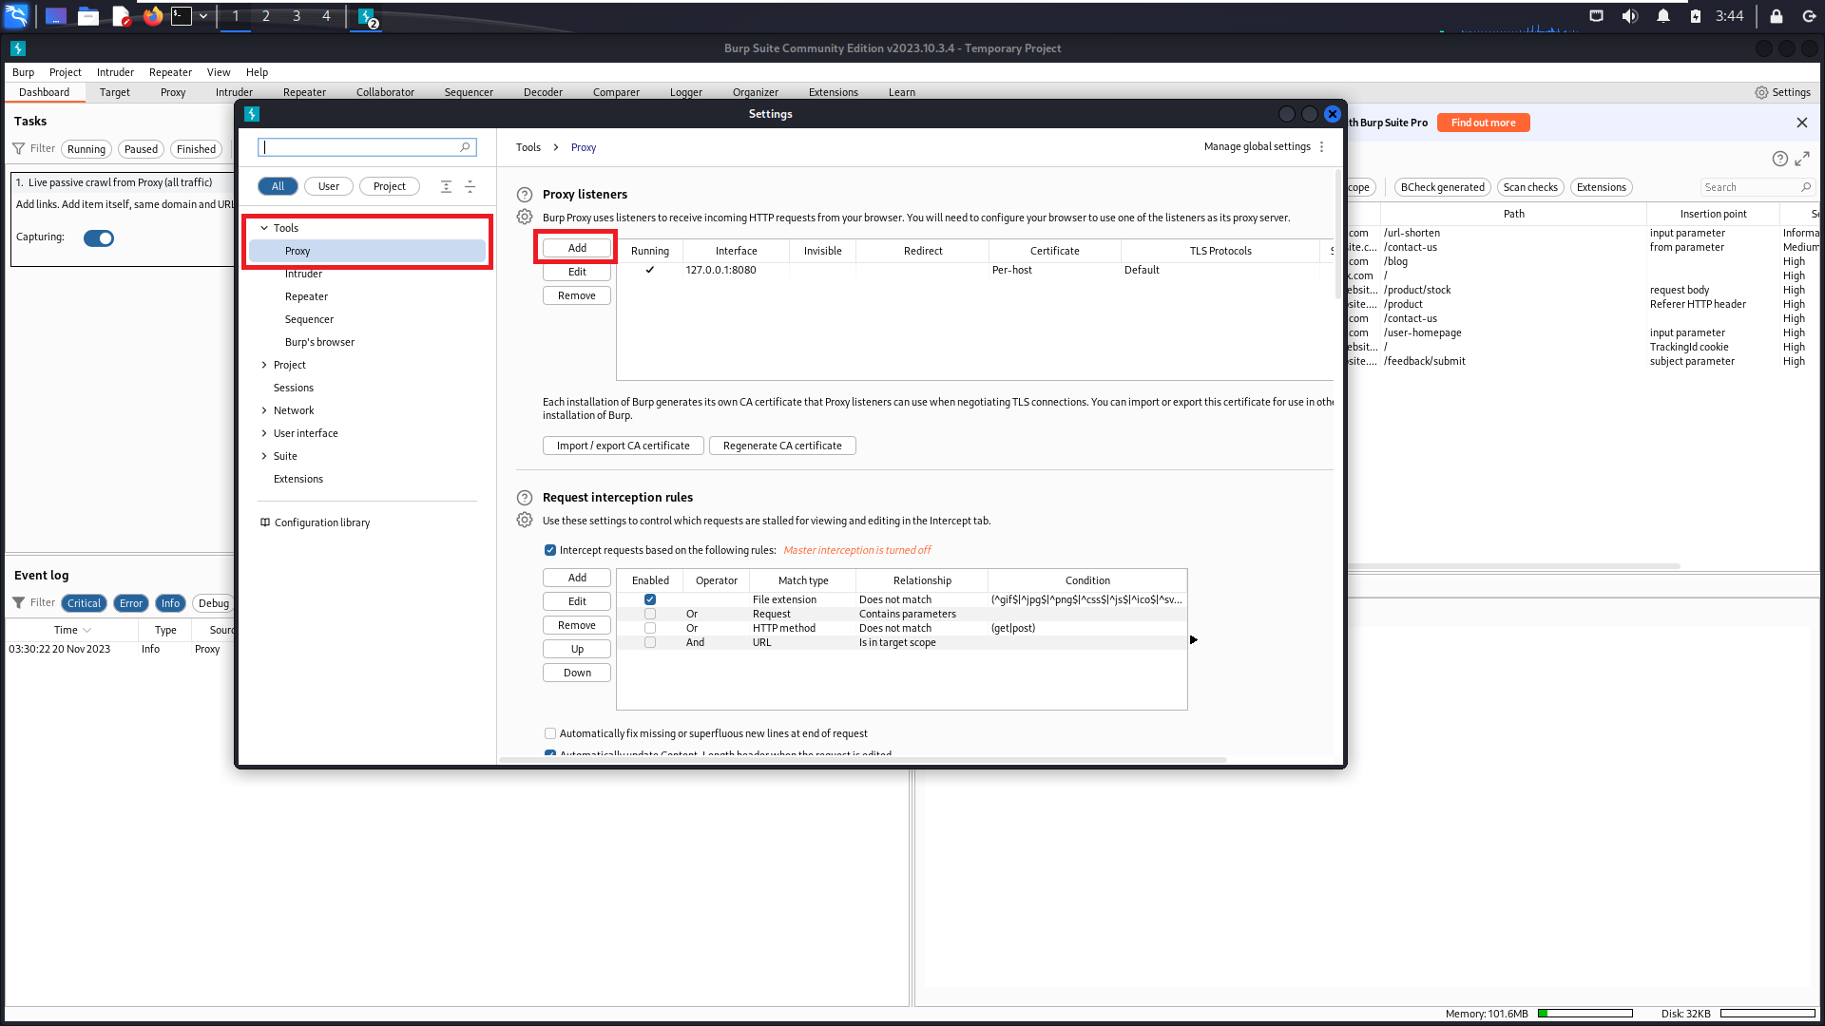Dismiss the Burp Suite Pro banner
Screen dimensions: 1825x1026
(1801, 123)
